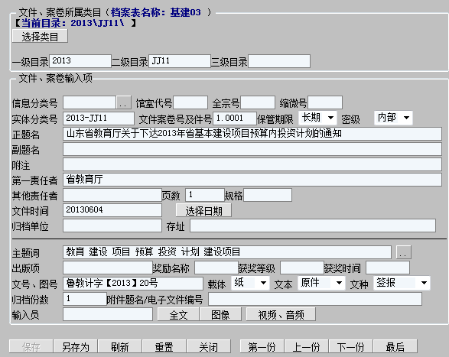The width and height of the screenshot is (449, 357).
Task: Expand the 保管期限 dropdown showing 长期
Action: coord(317,118)
